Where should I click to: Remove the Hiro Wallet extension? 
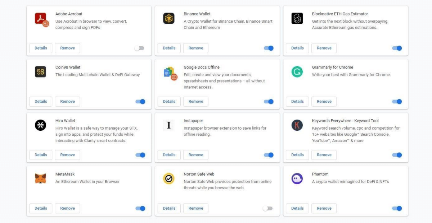coord(67,155)
